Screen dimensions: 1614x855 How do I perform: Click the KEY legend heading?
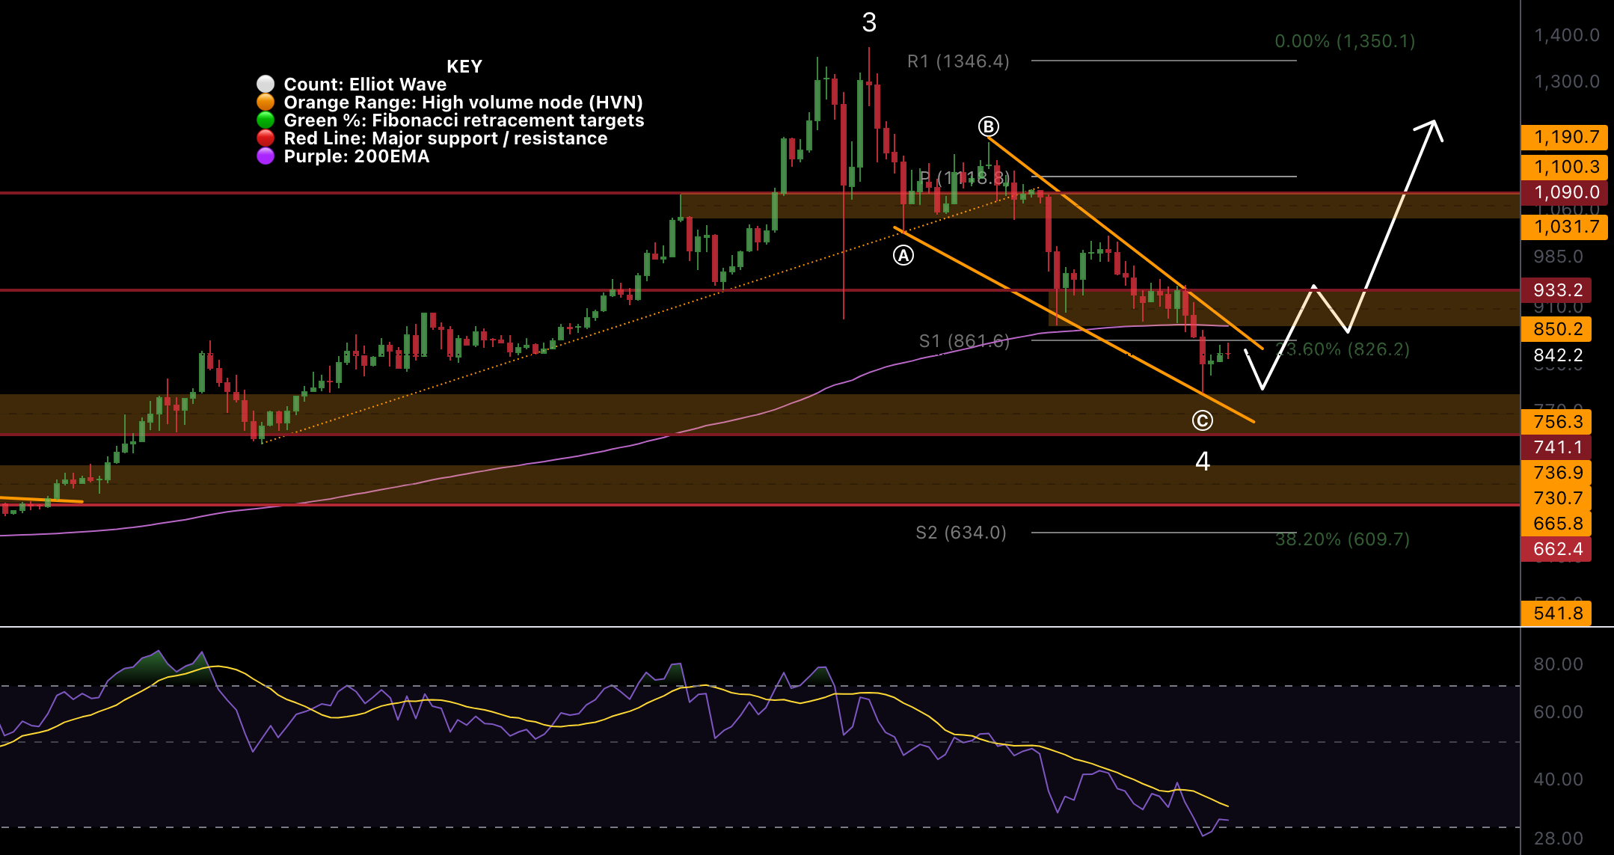pos(464,67)
